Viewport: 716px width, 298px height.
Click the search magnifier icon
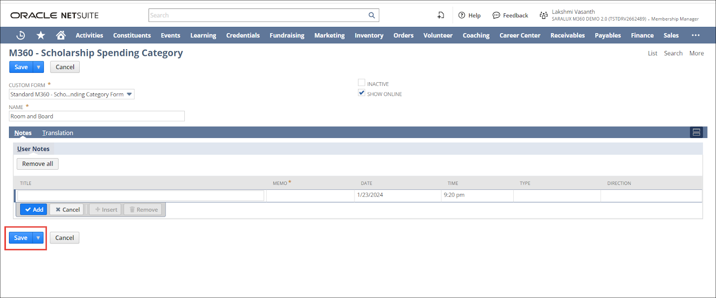[x=371, y=15]
